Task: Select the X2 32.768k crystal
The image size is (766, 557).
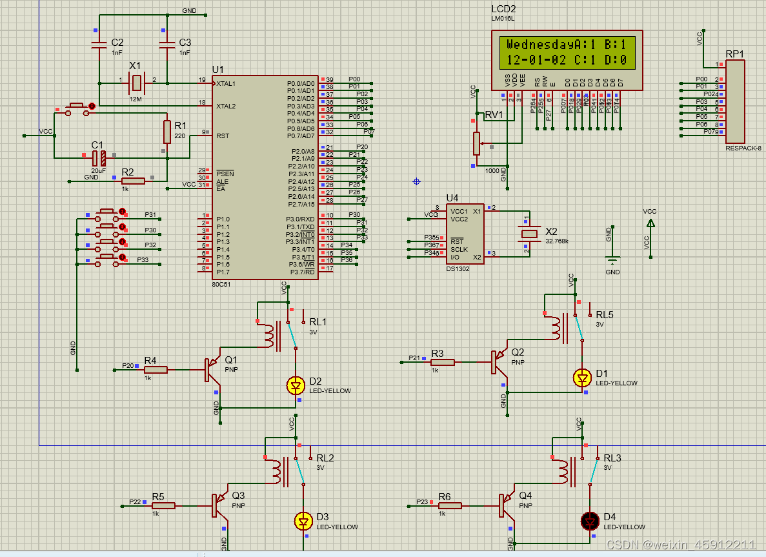Action: [530, 234]
